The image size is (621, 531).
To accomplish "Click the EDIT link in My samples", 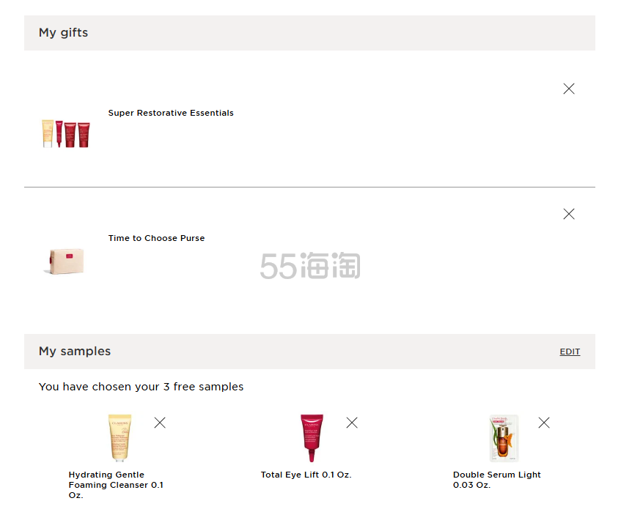I will (570, 352).
